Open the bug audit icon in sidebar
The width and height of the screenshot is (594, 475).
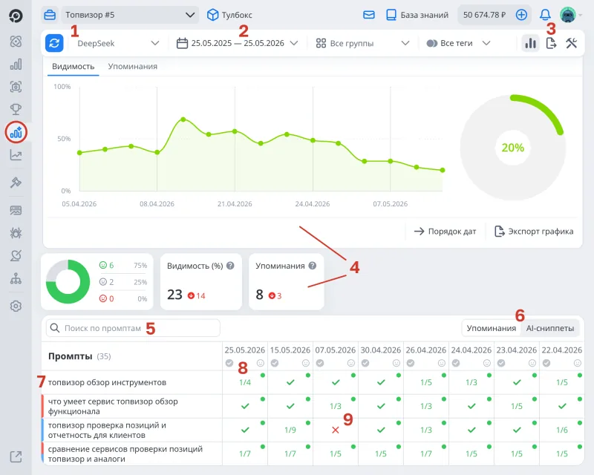[16, 233]
